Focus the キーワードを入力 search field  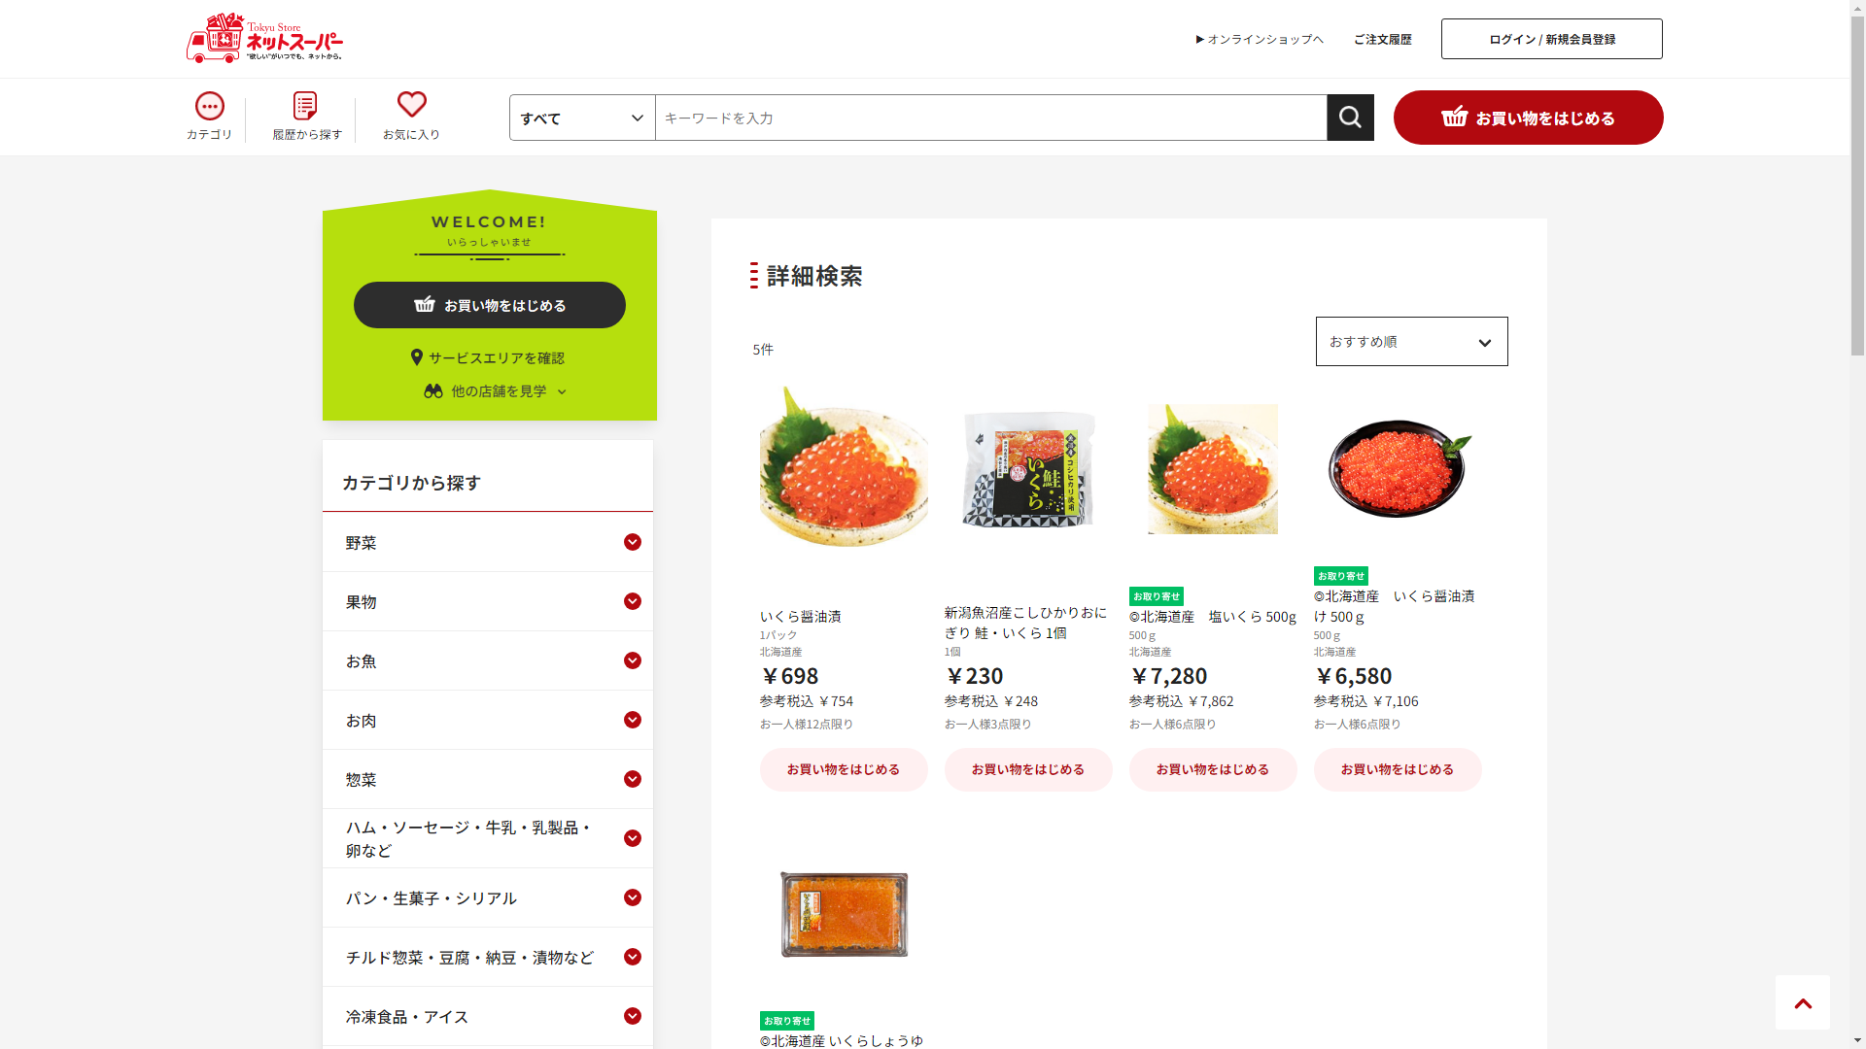991,118
